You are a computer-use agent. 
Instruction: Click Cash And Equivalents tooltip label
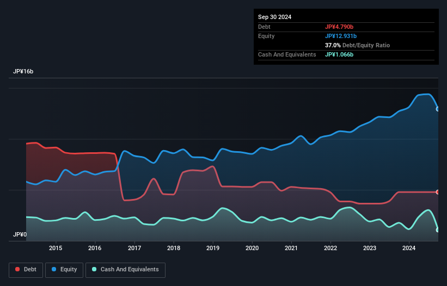287,54
